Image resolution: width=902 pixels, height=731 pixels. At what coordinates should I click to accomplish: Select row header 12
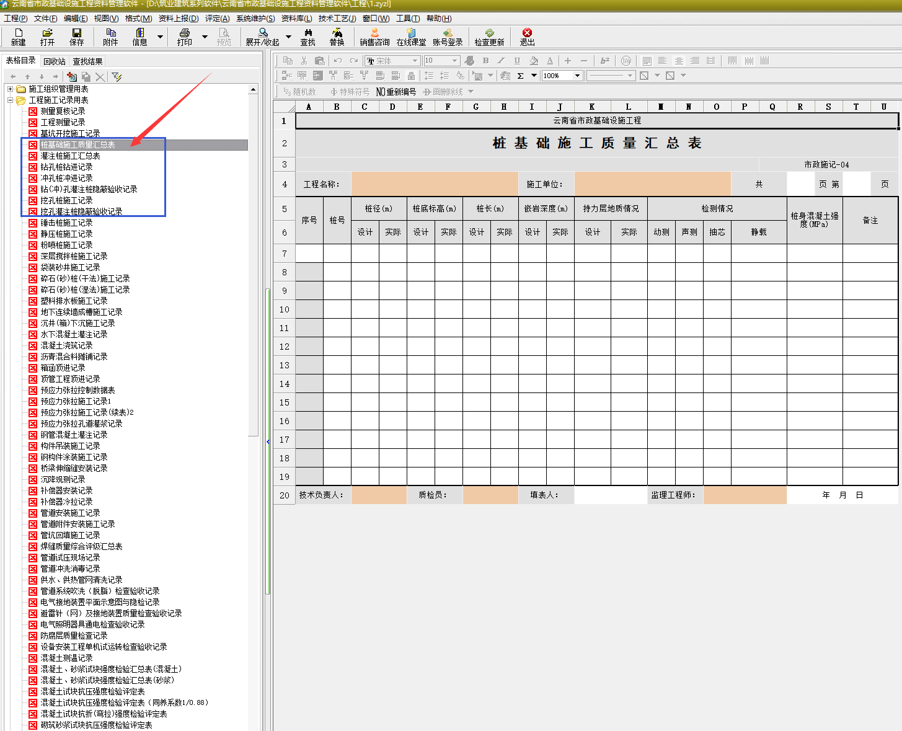coord(284,347)
